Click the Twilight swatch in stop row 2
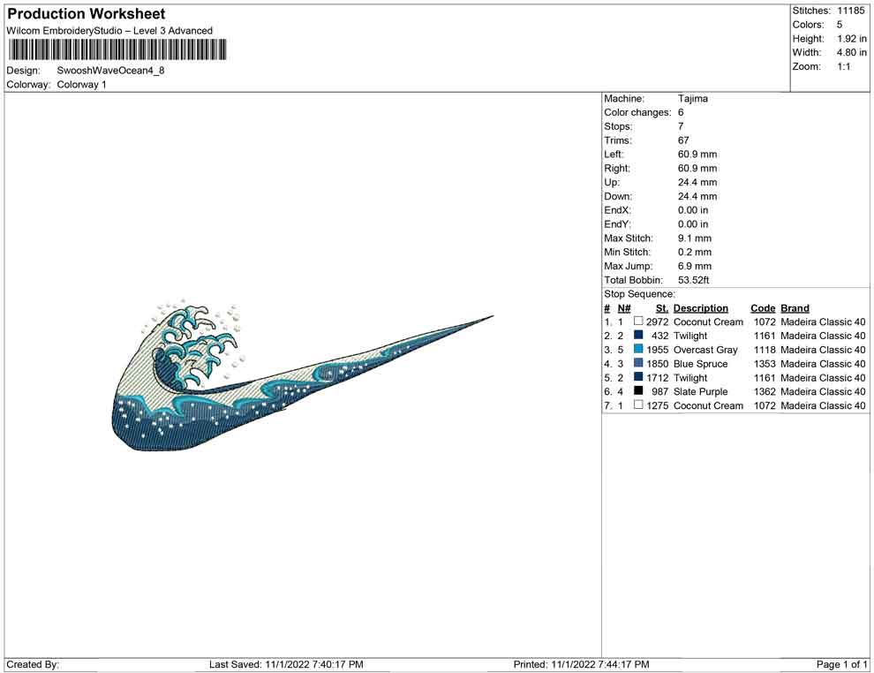The width and height of the screenshot is (874, 673). tap(638, 335)
